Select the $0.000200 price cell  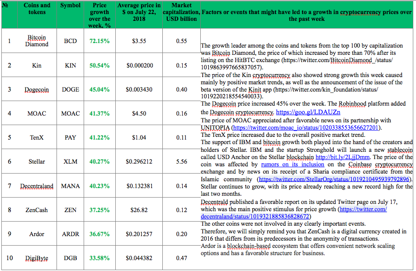(x=139, y=65)
